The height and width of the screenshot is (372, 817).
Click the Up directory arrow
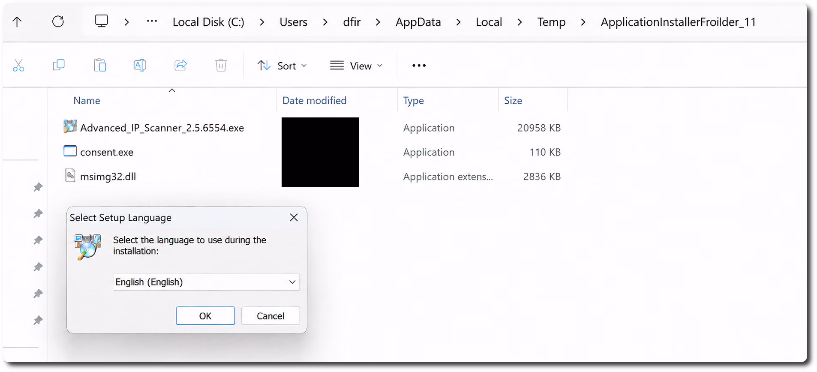tap(17, 22)
